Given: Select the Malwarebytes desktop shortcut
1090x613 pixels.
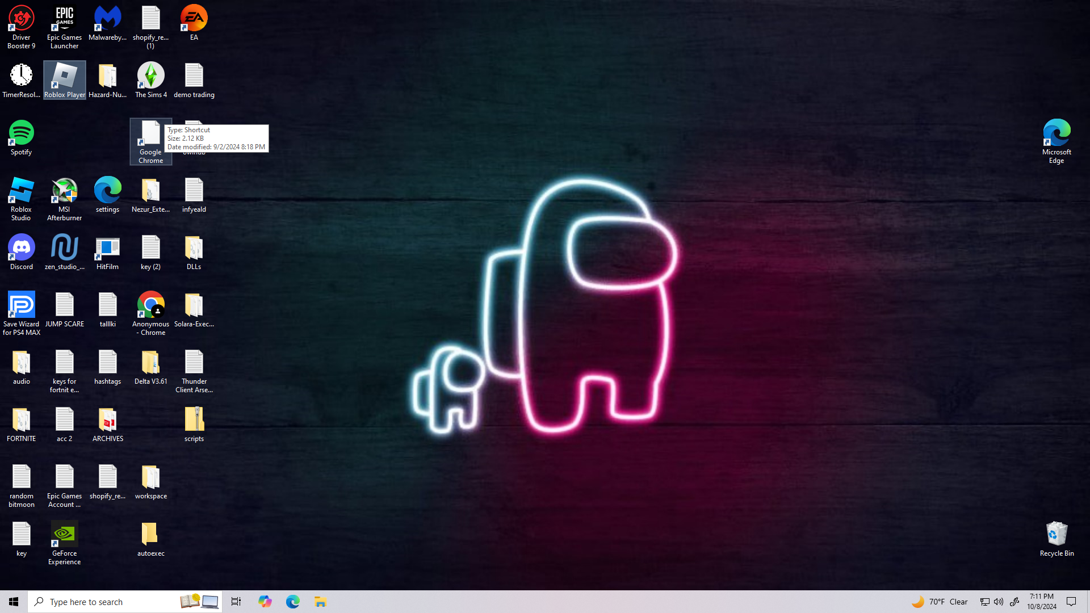Looking at the screenshot, I should [107, 19].
